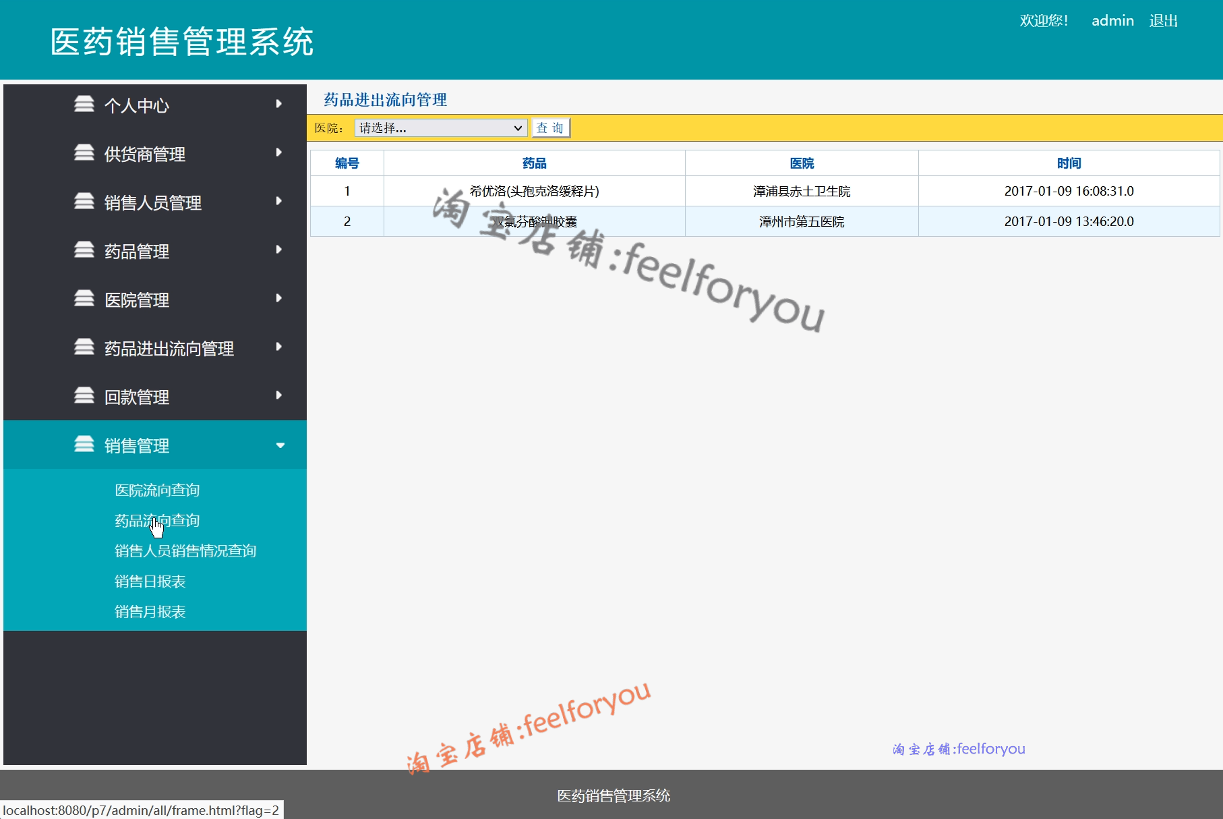Click the stack icon beside 药品管理
The width and height of the screenshot is (1223, 819).
(x=84, y=250)
